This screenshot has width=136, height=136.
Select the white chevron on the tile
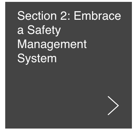tap(113, 105)
